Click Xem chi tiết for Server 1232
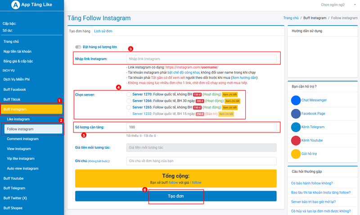 [x=226, y=114]
